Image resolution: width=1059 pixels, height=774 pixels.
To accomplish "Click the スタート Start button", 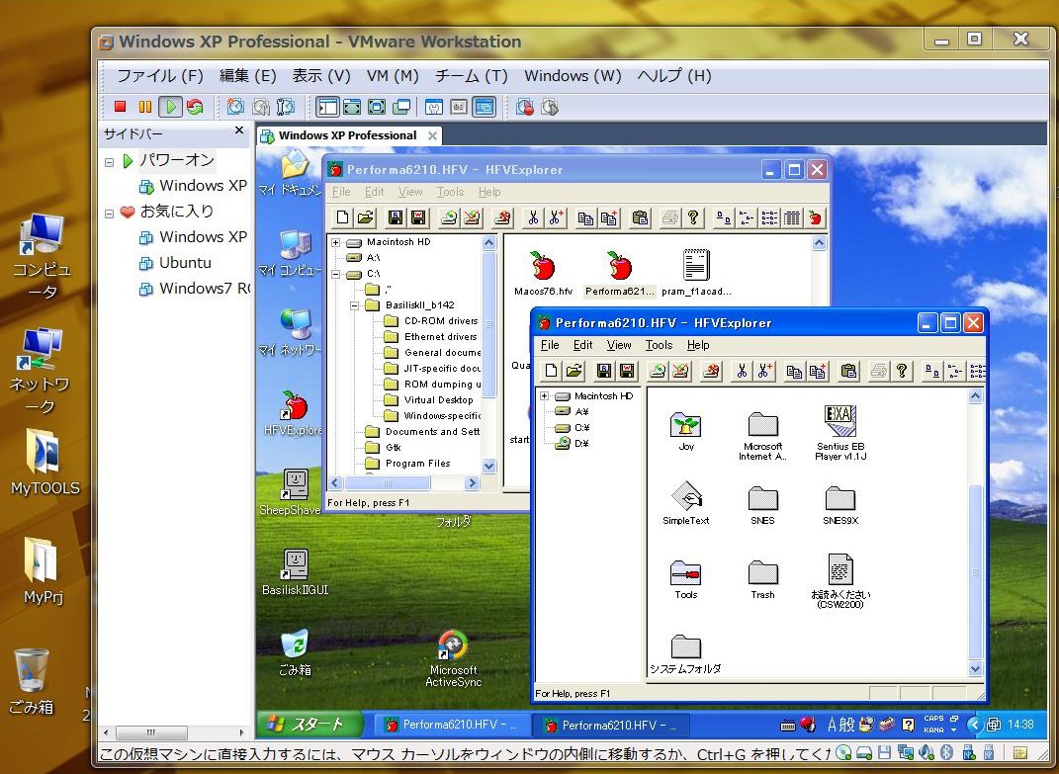I will click(309, 724).
